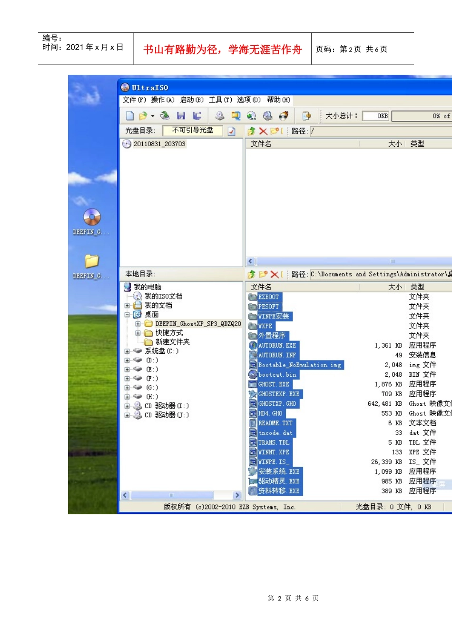The image size is (452, 640).
Task: Open the dropdown arrow beside the Open icon
Action: coord(153,116)
